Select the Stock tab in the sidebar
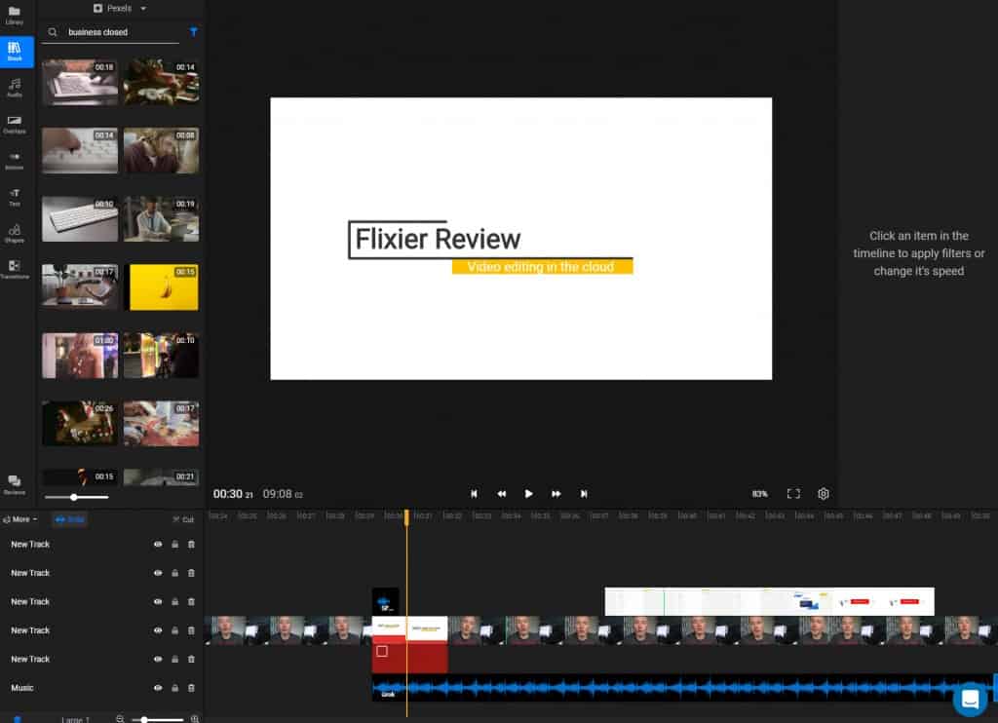Viewport: 998px width, 723px height. (16, 52)
